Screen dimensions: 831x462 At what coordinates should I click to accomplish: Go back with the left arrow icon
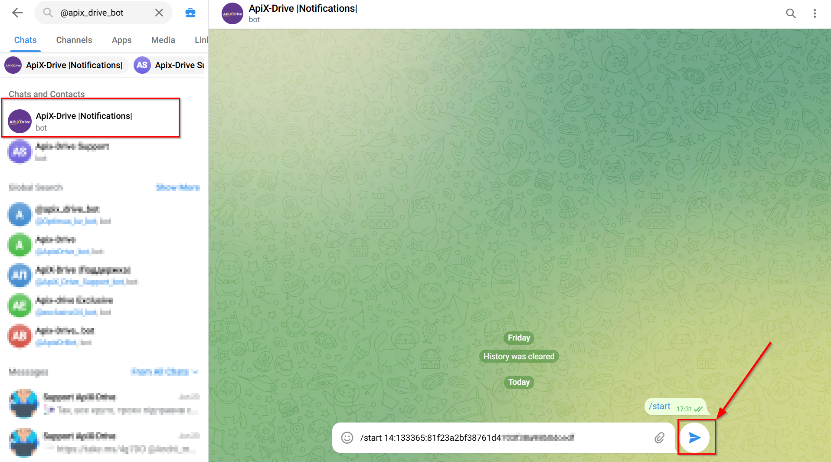[x=17, y=13]
